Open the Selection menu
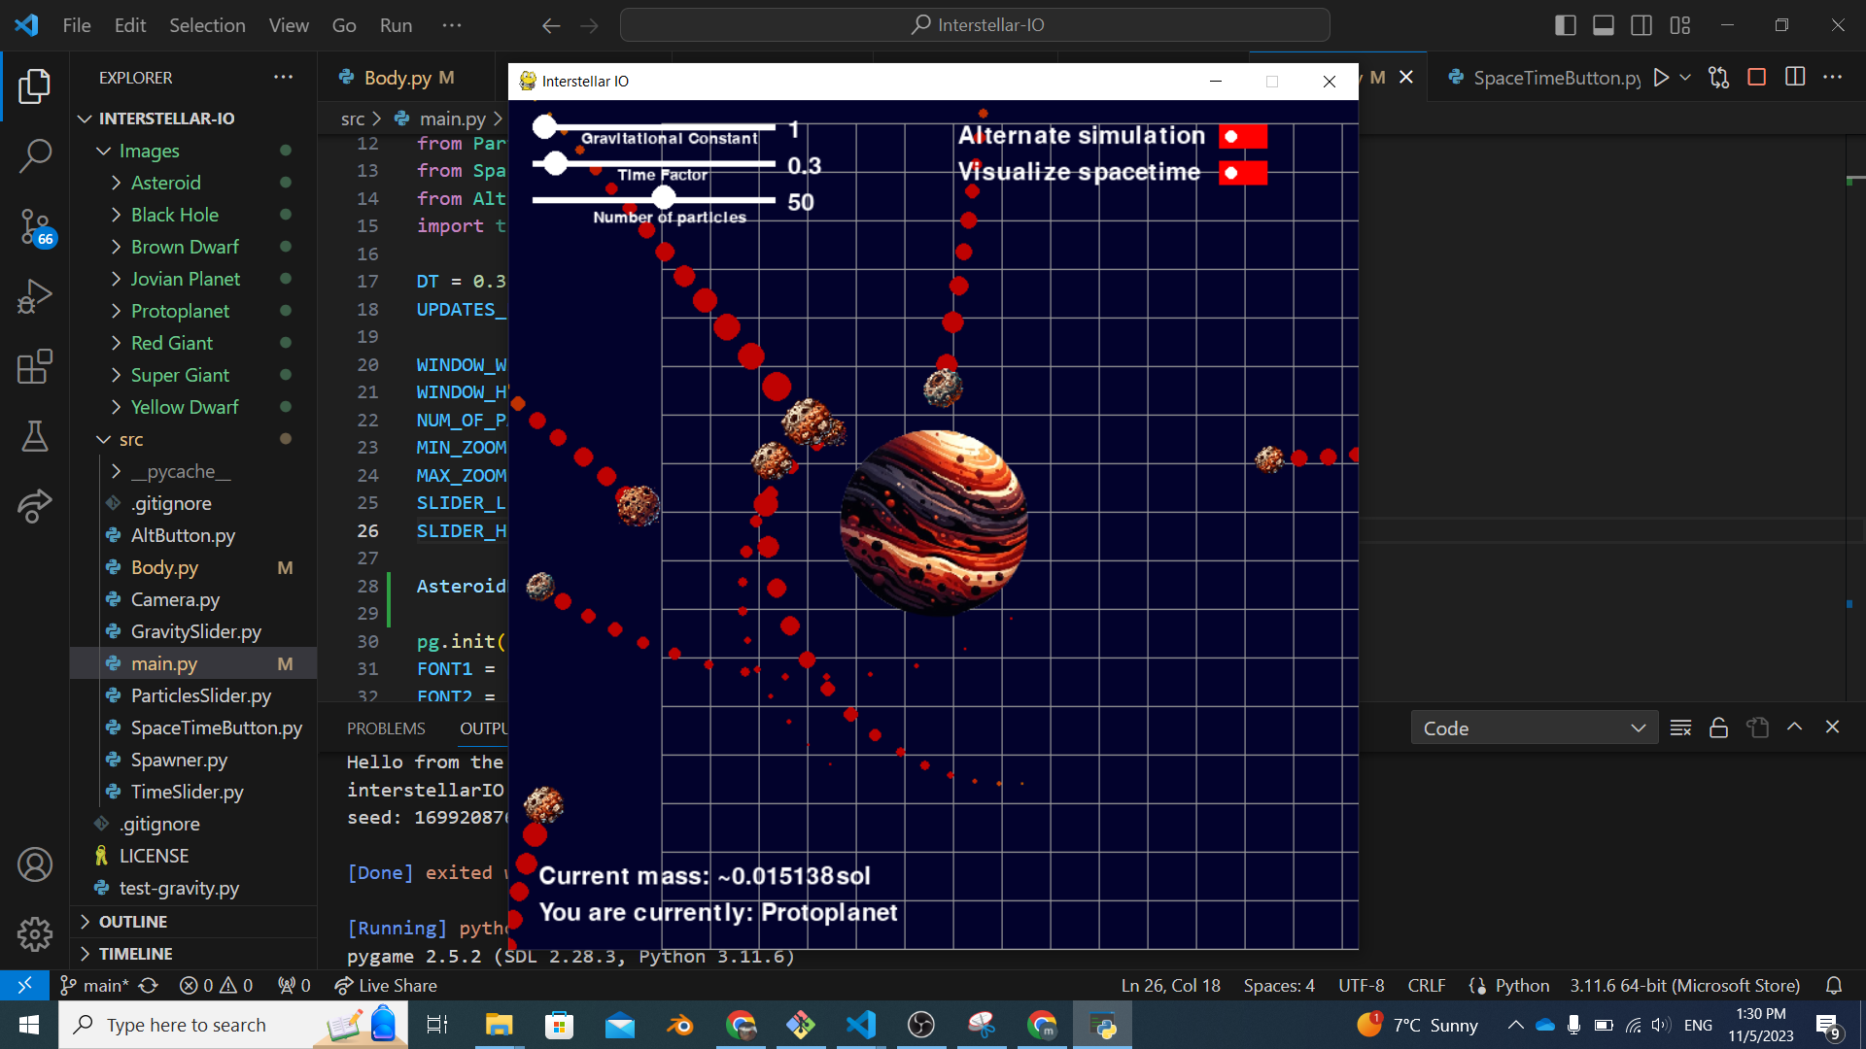This screenshot has height=1049, width=1866. pos(207,25)
